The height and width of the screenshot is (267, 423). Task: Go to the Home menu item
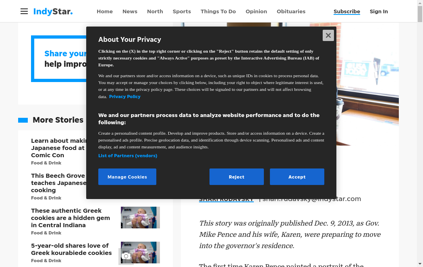tap(105, 11)
